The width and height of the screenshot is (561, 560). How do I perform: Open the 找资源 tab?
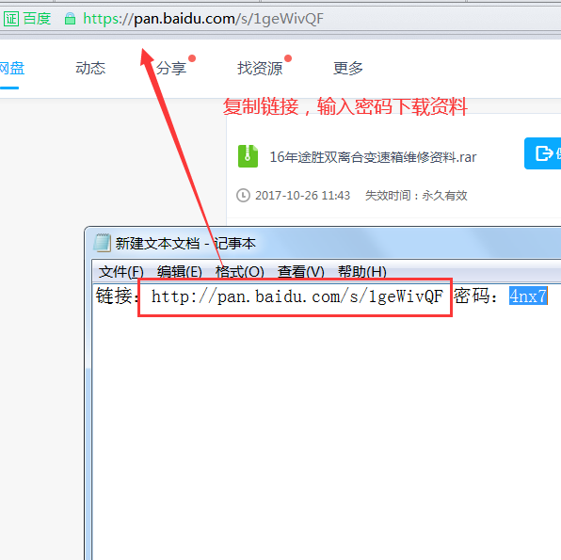(x=260, y=68)
